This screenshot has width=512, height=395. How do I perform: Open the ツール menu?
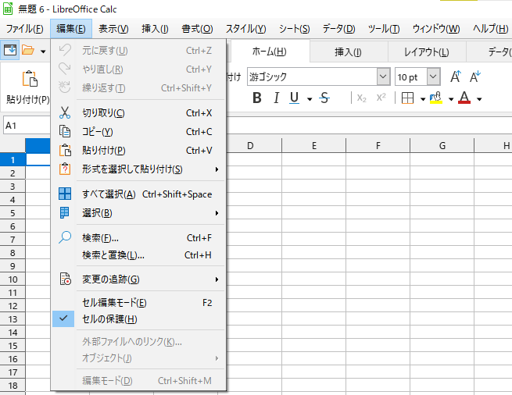384,29
